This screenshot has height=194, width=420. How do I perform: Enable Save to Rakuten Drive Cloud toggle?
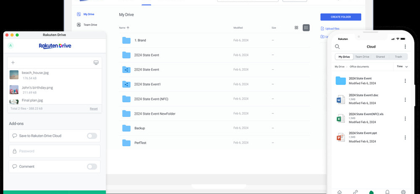(92, 136)
